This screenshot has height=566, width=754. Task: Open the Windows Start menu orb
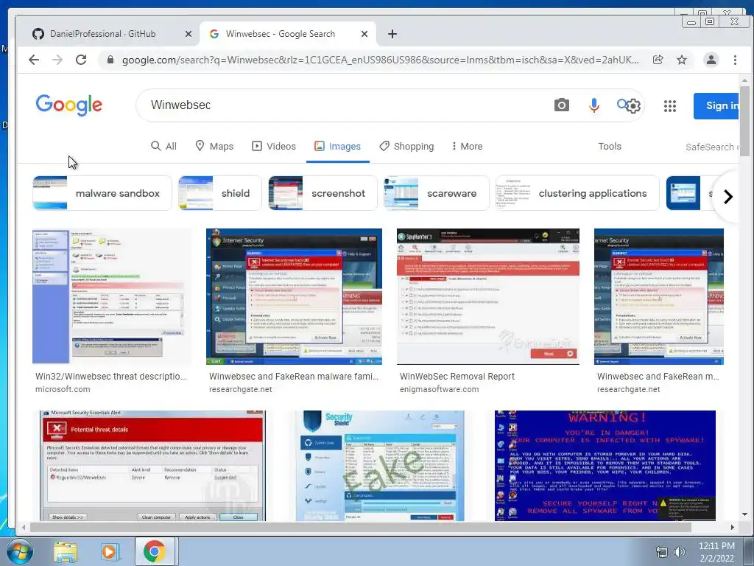click(x=19, y=551)
